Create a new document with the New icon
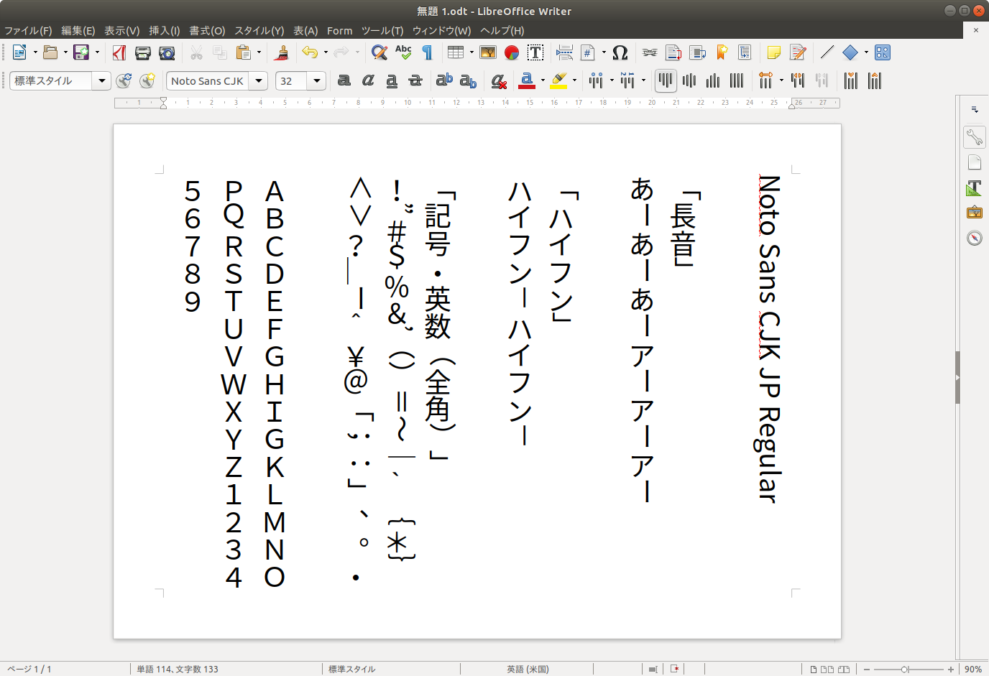 point(19,52)
